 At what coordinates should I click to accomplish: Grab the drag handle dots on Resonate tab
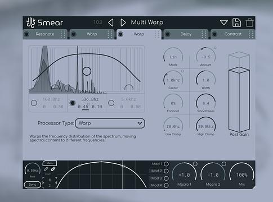tap(63, 34)
